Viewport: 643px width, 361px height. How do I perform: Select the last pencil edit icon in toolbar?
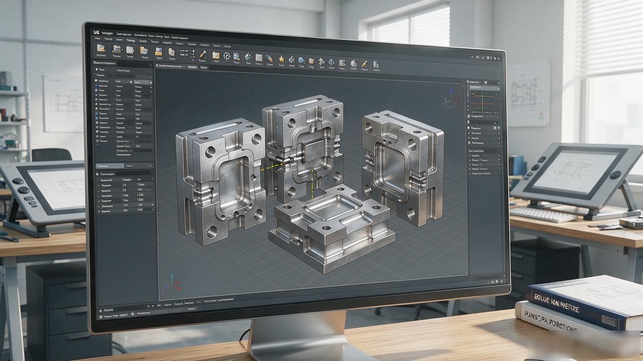pyautogui.click(x=365, y=63)
